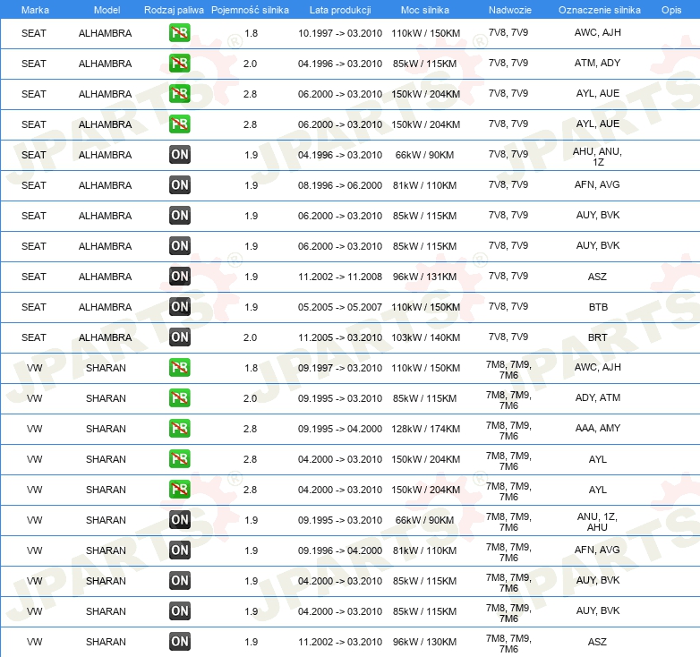700x657 pixels.
Task: Click ASZ engine code in SEAT ALHAMBRA row
Action: click(597, 277)
